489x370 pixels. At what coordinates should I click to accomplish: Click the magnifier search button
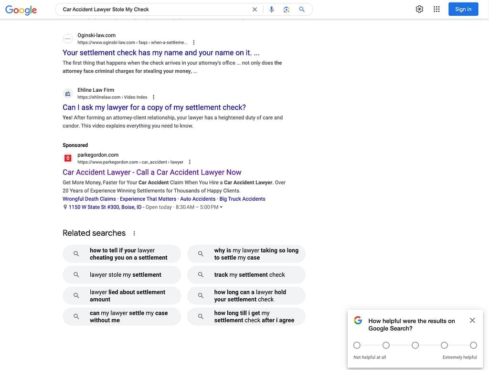coord(302,10)
